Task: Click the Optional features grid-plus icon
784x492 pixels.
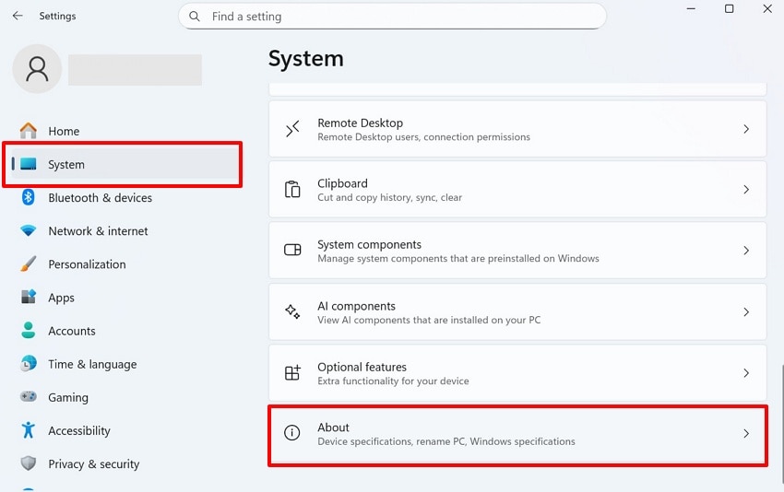Action: click(292, 372)
